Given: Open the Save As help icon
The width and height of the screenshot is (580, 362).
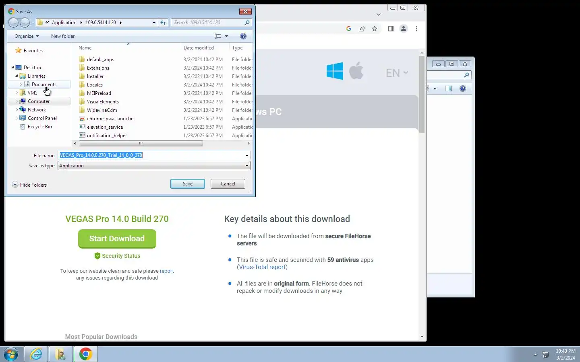Looking at the screenshot, I should (243, 36).
